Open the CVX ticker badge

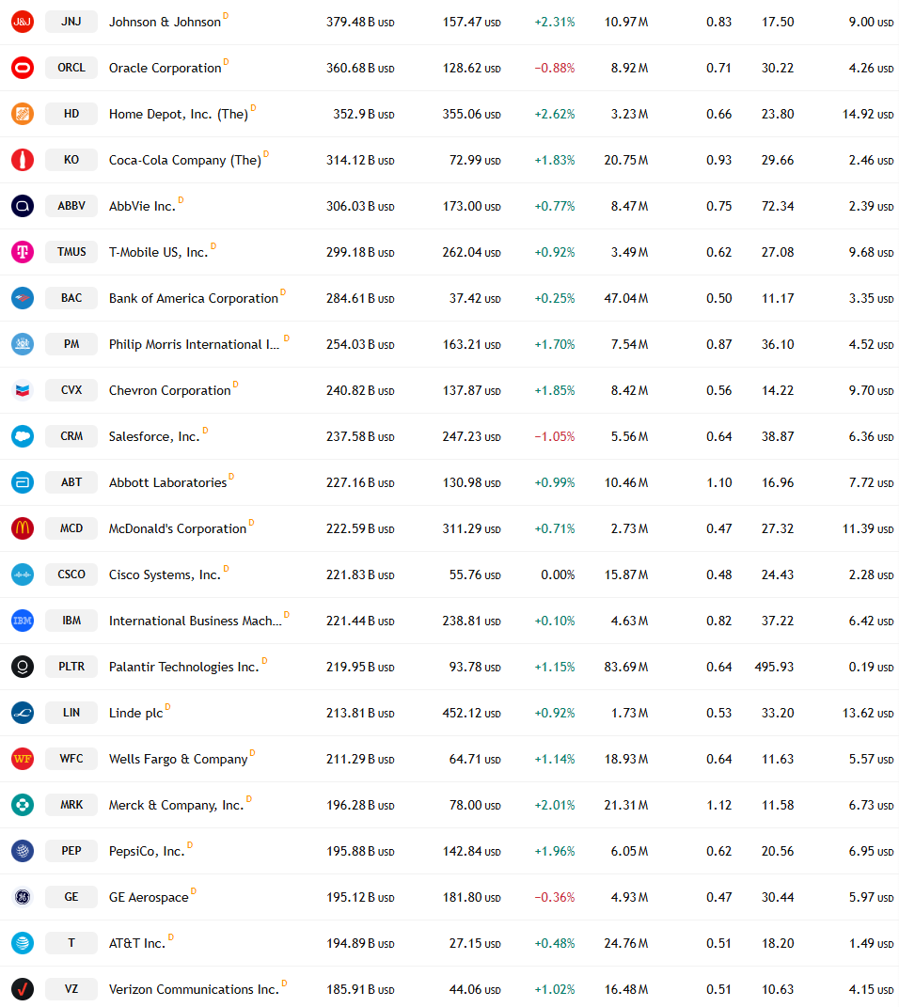pos(71,390)
